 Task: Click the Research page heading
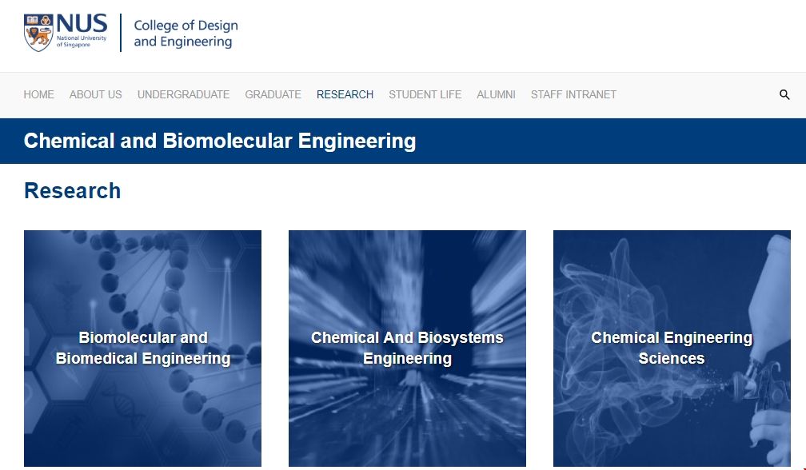pos(73,191)
